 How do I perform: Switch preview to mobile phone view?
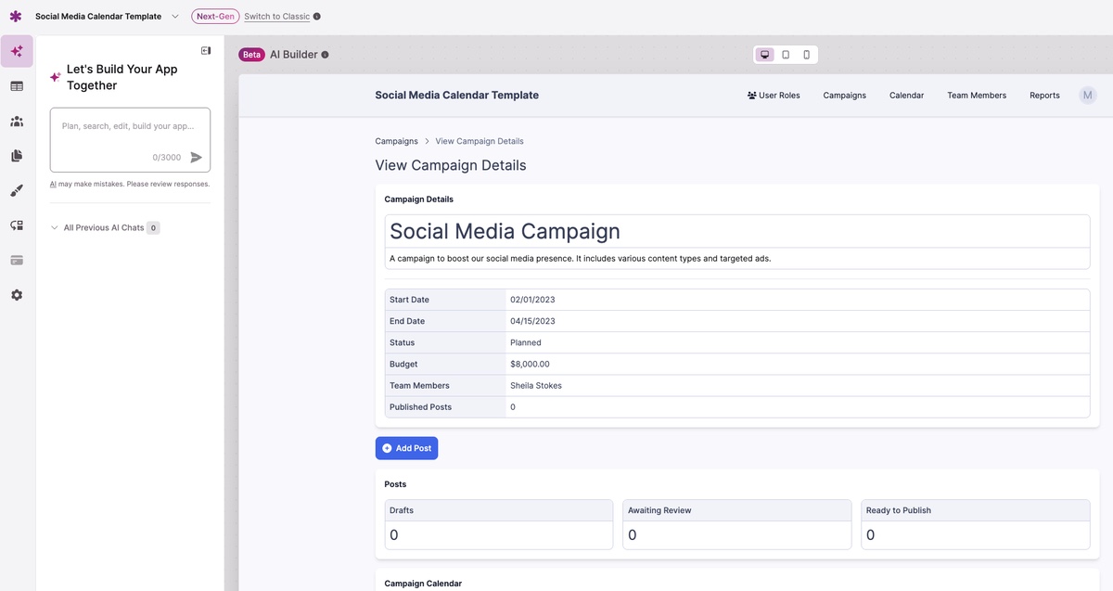point(806,55)
